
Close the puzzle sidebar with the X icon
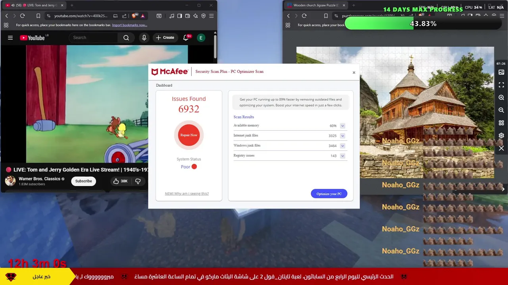click(501, 148)
